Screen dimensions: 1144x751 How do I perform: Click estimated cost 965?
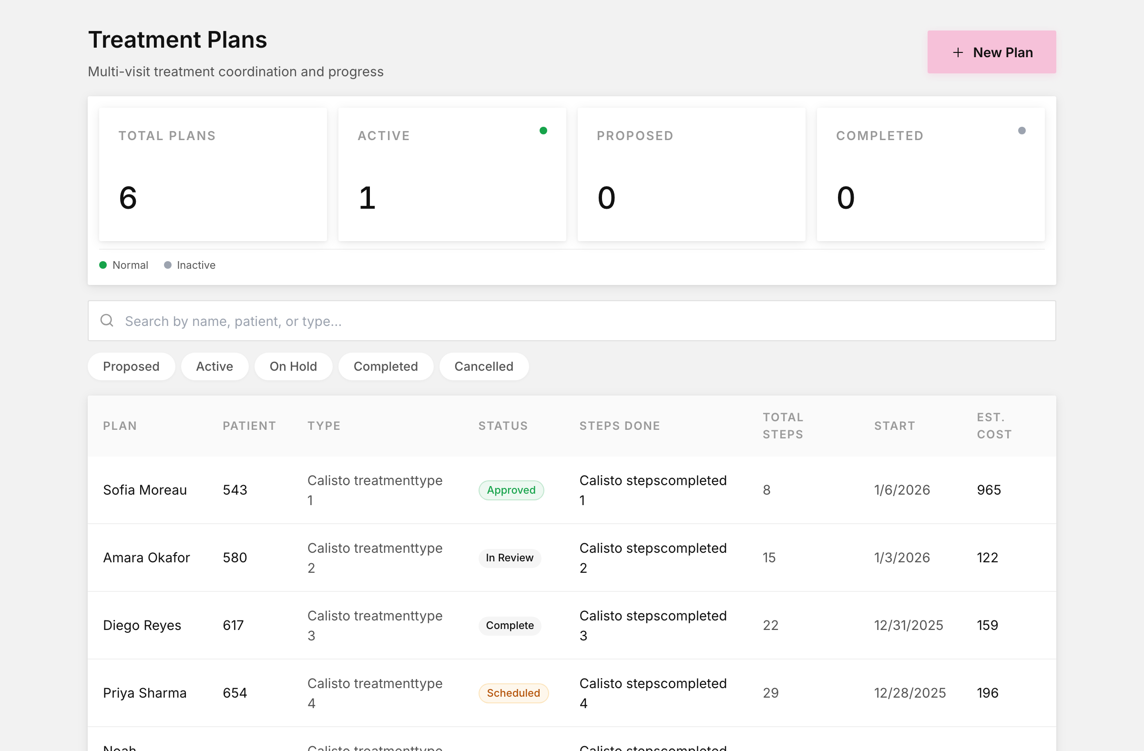tap(989, 490)
